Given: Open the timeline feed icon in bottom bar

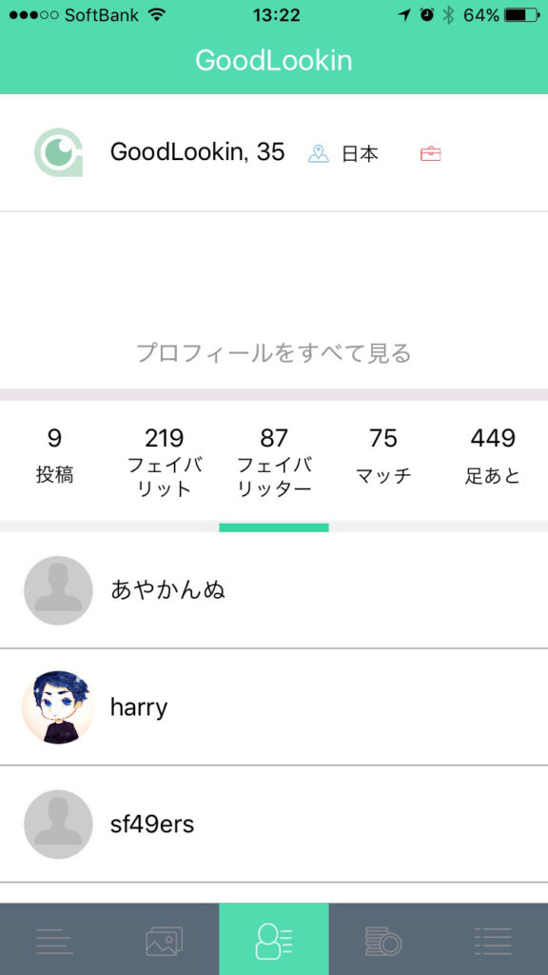Looking at the screenshot, I should pyautogui.click(x=55, y=939).
